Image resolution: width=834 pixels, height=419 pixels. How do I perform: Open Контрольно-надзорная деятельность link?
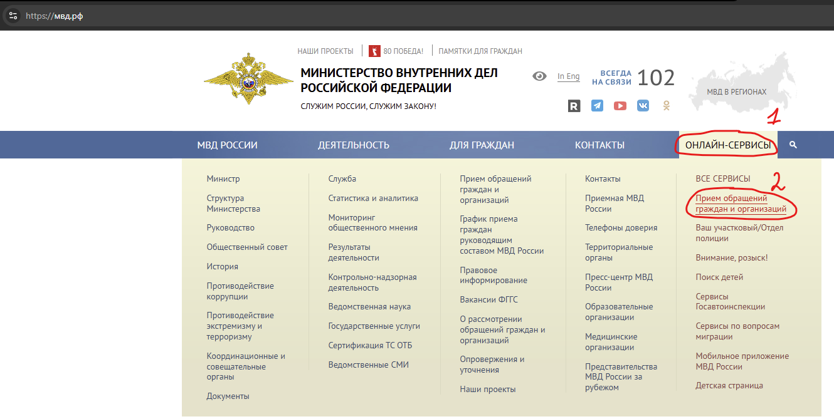(x=372, y=282)
